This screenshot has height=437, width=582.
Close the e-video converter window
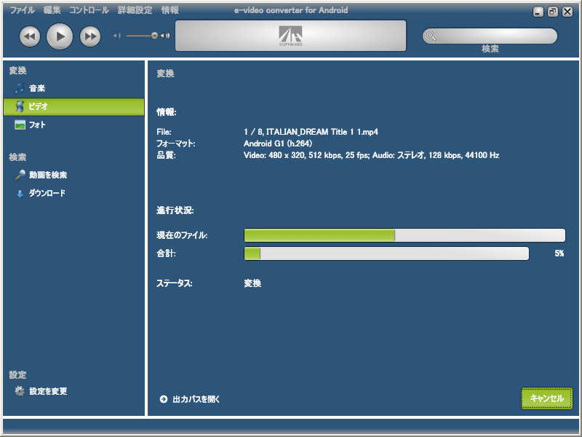click(567, 12)
